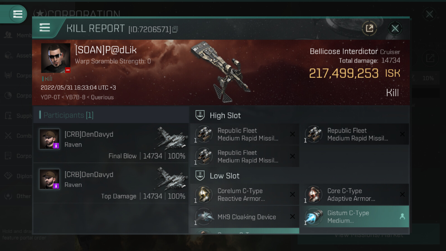Click the Bellicose Interdictor ship name
The width and height of the screenshot is (446, 251).
point(344,51)
